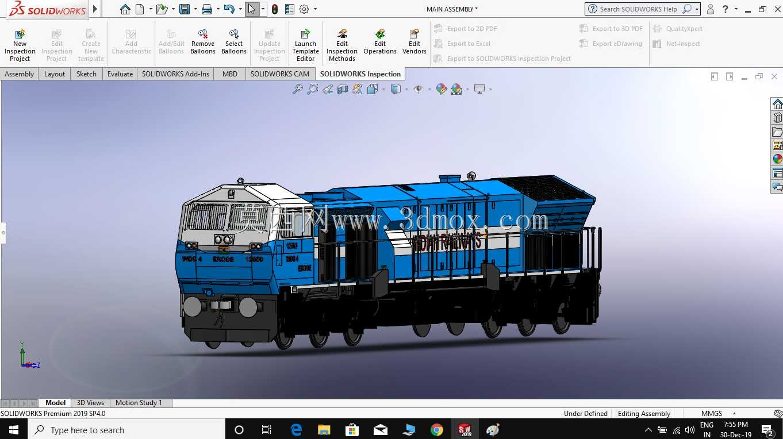Open the Help question mark dropdown arrow
The height and width of the screenshot is (439, 783).
(736, 9)
